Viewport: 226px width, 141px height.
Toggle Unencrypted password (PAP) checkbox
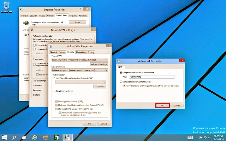56,102
